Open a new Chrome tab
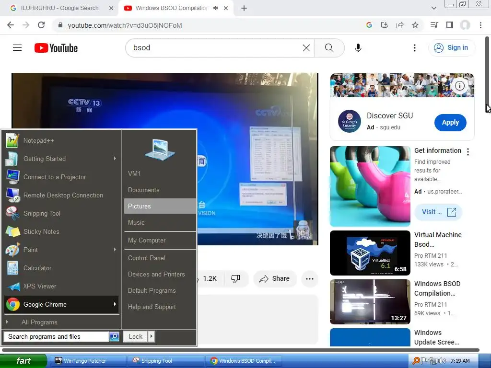This screenshot has width=491, height=368. coord(244,8)
